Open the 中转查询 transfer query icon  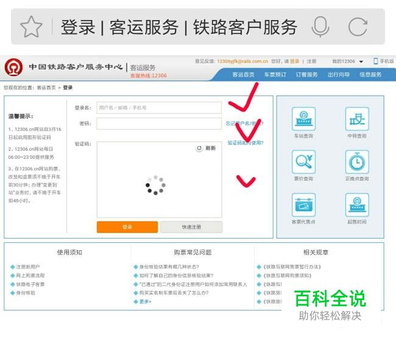click(x=357, y=119)
